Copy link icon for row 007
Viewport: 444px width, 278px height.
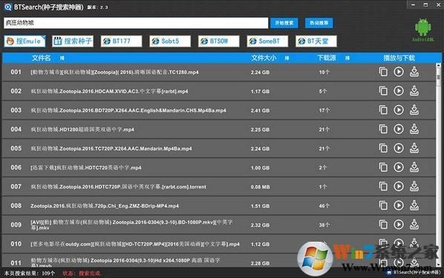point(383,186)
